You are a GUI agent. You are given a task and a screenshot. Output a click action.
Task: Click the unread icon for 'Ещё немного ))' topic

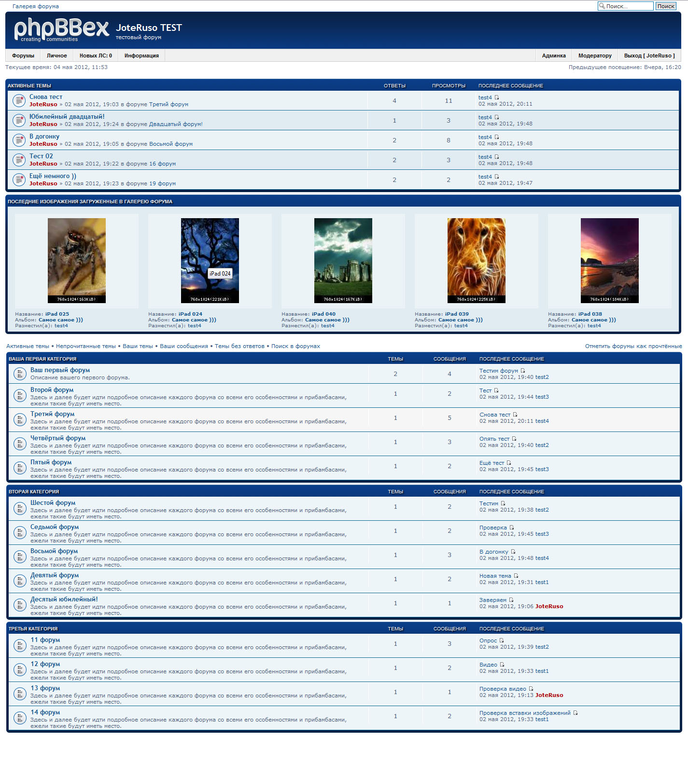pos(19,180)
